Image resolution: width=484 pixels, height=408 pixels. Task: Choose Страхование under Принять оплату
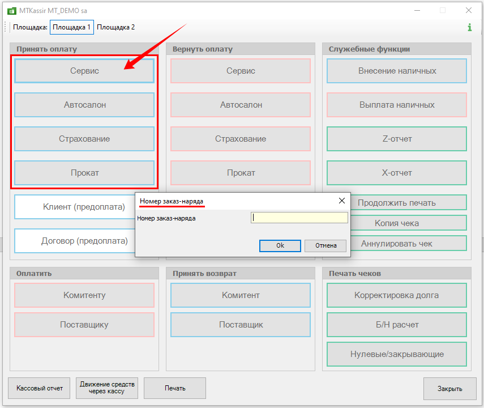(84, 139)
